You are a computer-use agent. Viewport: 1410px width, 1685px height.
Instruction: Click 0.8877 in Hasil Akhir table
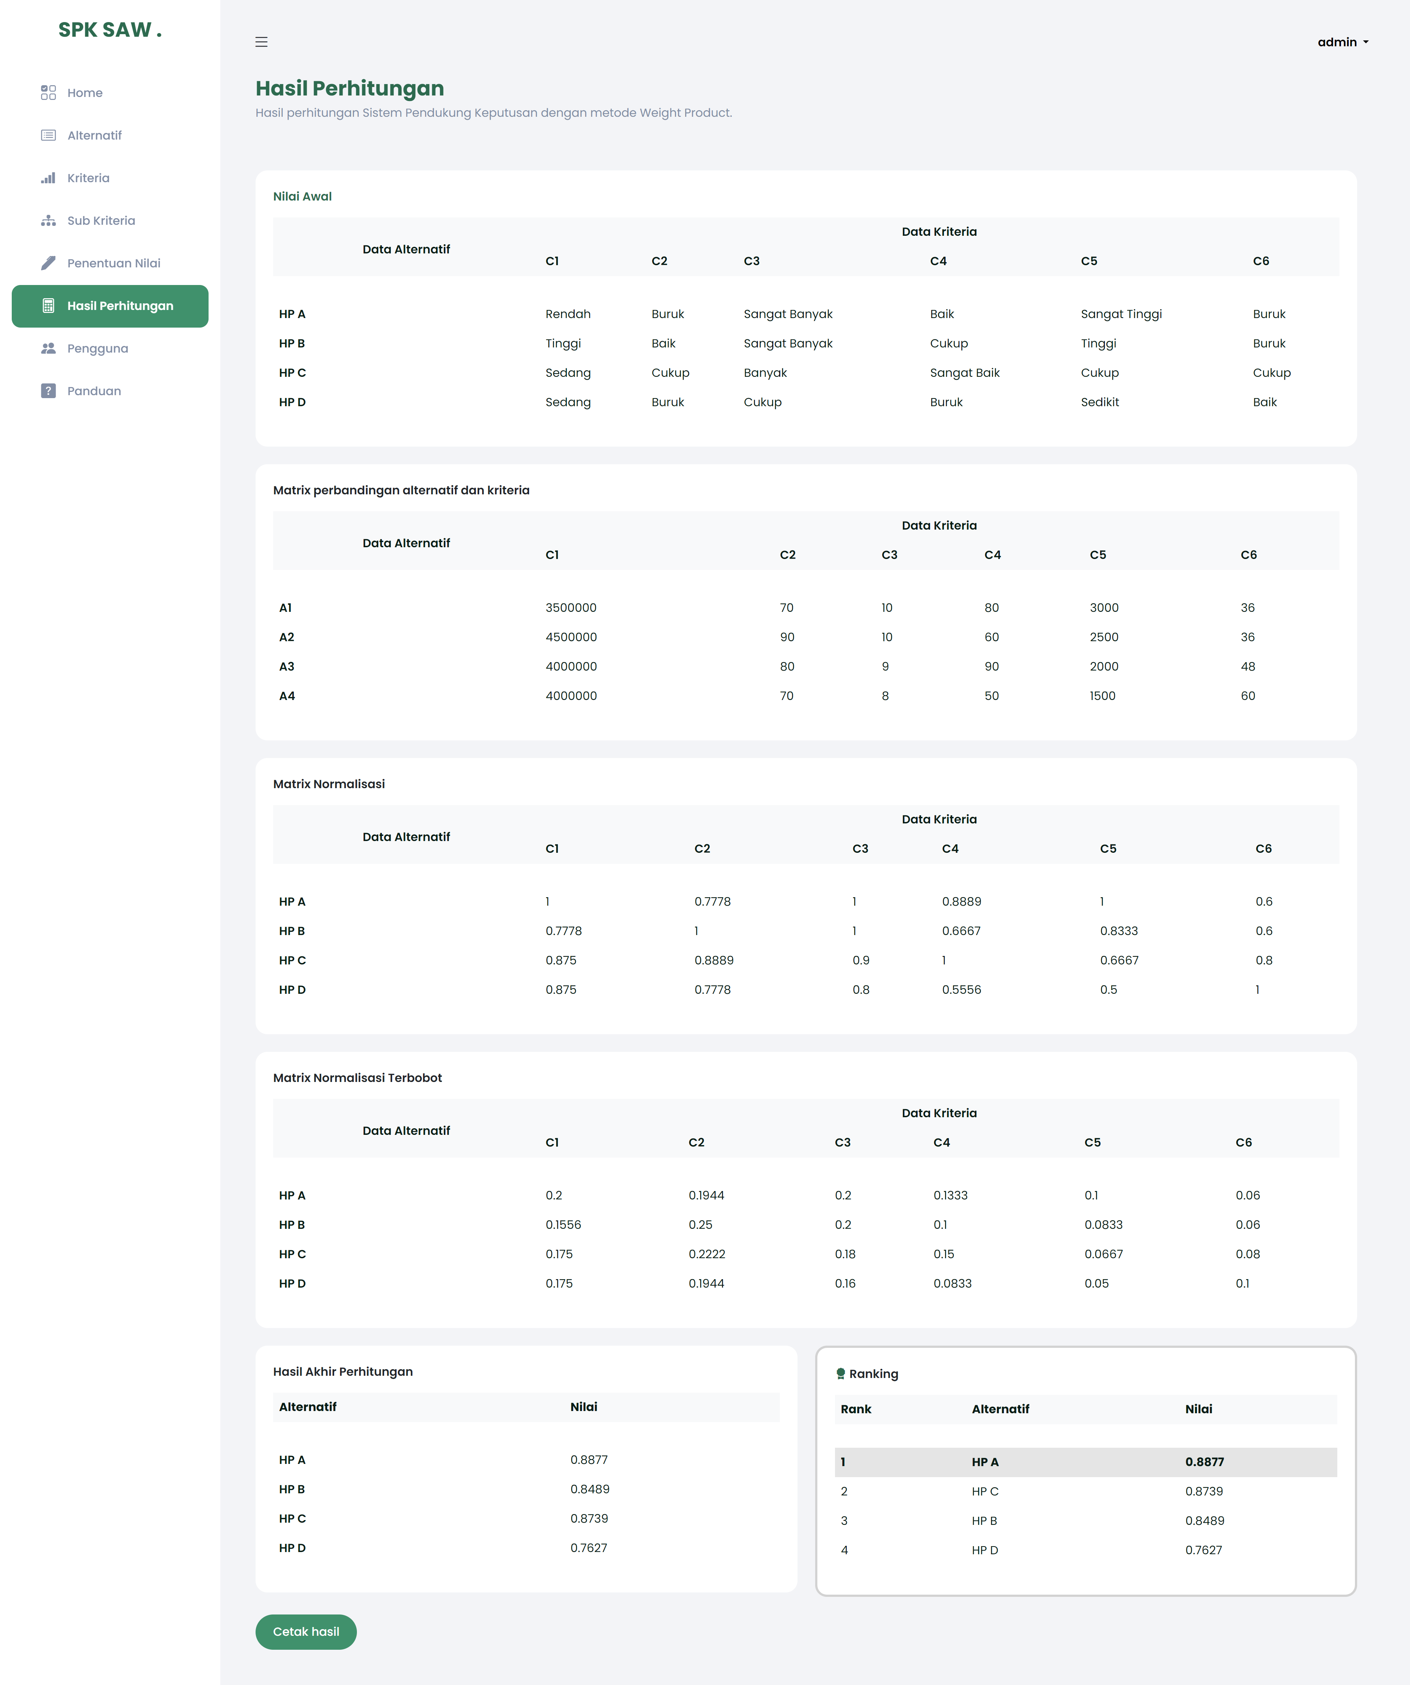[589, 1460]
